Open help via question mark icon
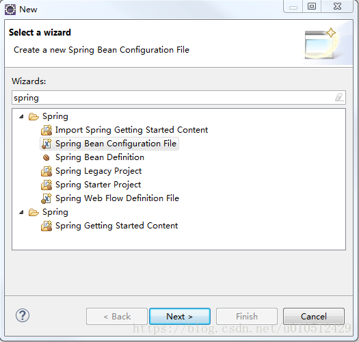 point(23,315)
